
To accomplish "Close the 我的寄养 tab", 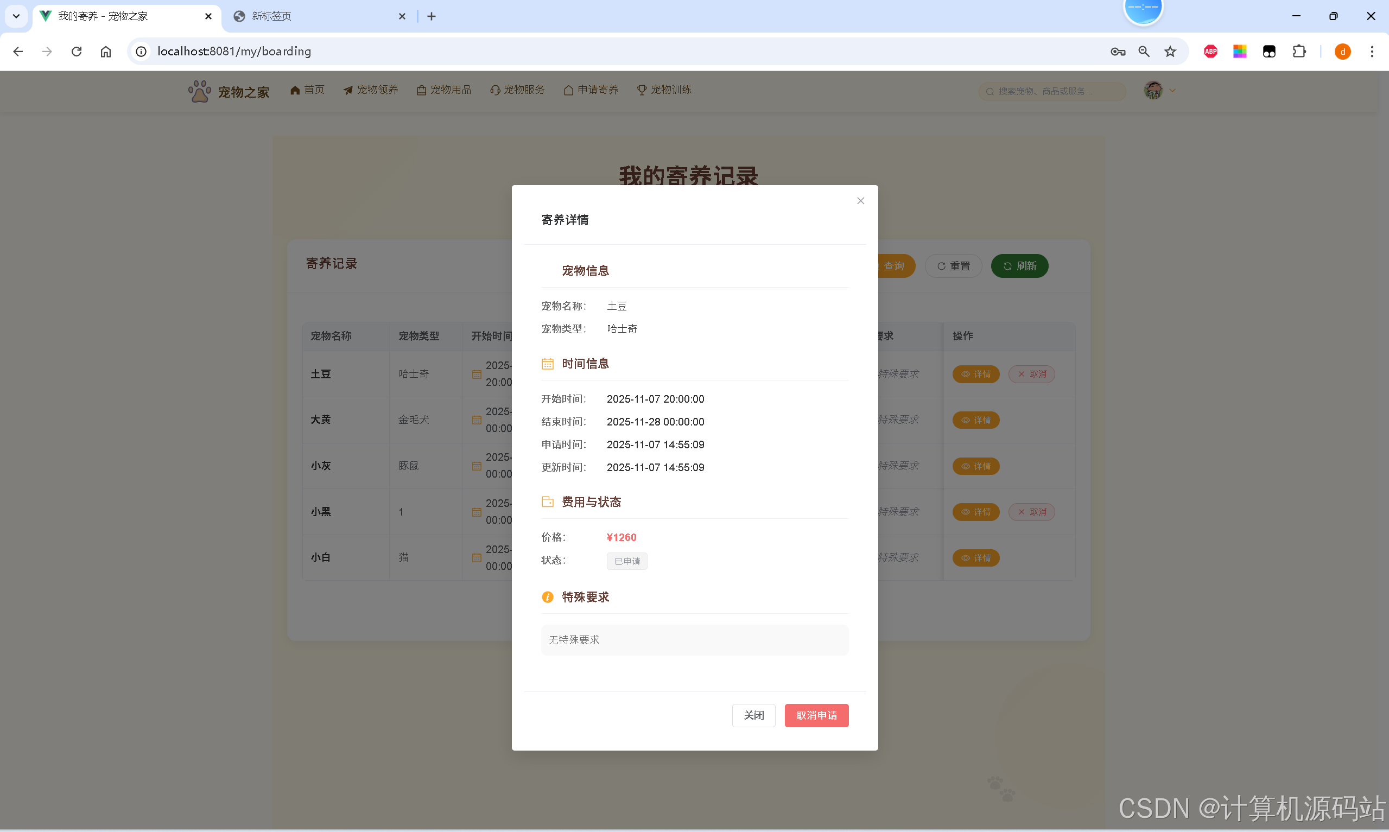I will click(x=208, y=16).
